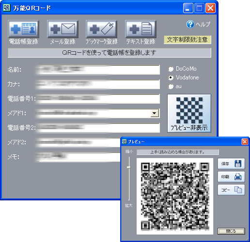Click the 閉じる button in preview window
This screenshot has height=242, width=250.
[231, 231]
